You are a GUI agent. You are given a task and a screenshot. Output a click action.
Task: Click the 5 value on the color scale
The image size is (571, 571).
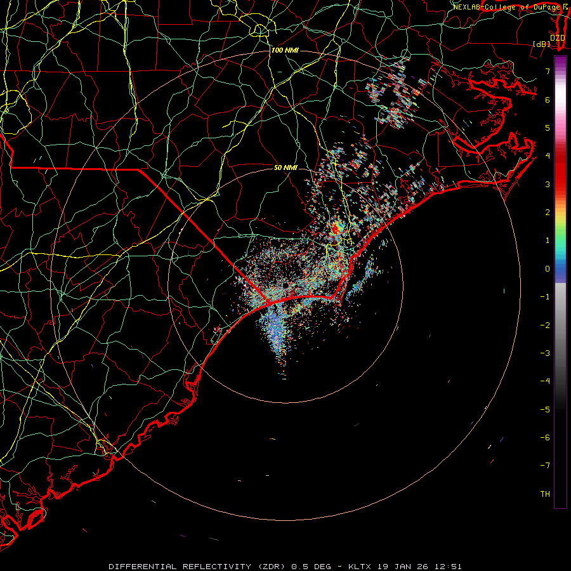click(x=548, y=128)
